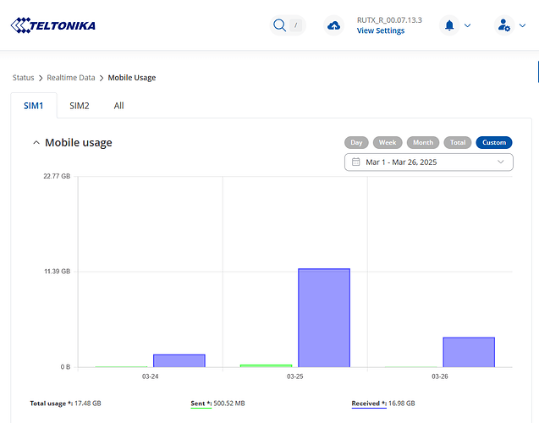The width and height of the screenshot is (539, 423).
Task: Toggle the Sent legend label
Action: (x=201, y=404)
